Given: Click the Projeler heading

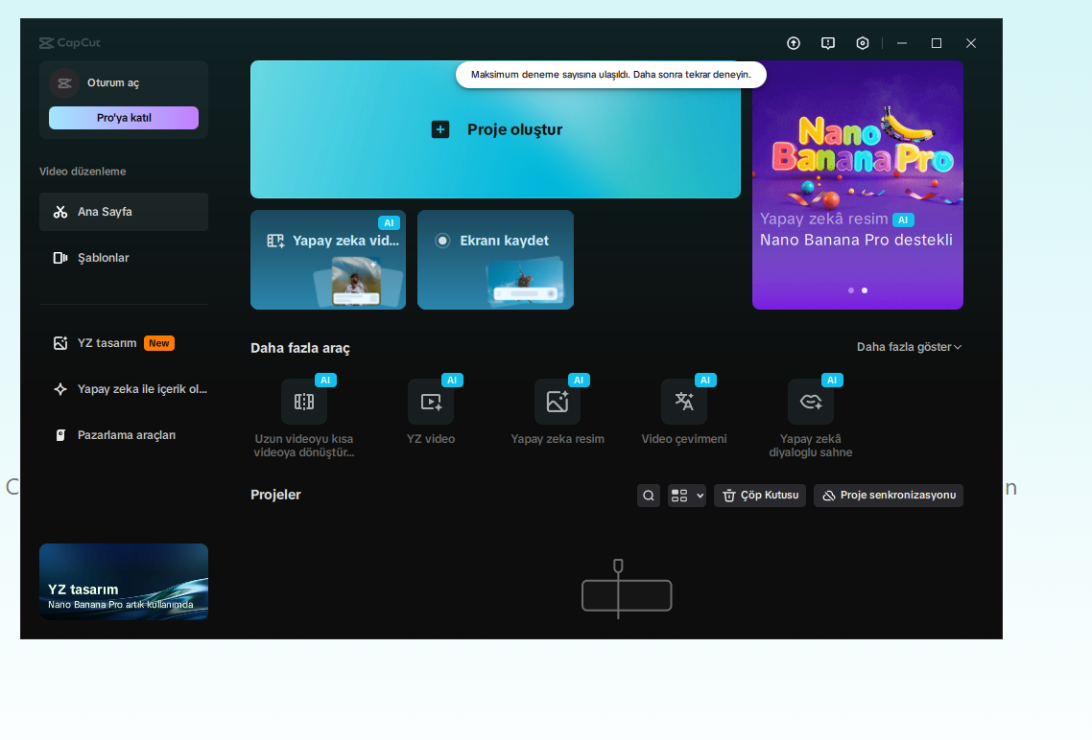Looking at the screenshot, I should (275, 495).
